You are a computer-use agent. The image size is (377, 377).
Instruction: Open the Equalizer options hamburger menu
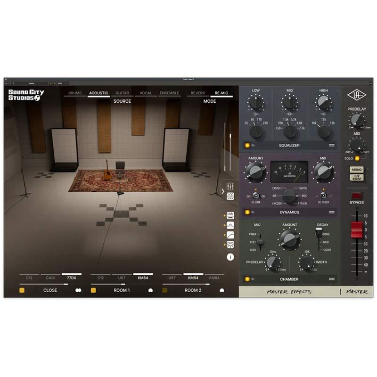332,145
